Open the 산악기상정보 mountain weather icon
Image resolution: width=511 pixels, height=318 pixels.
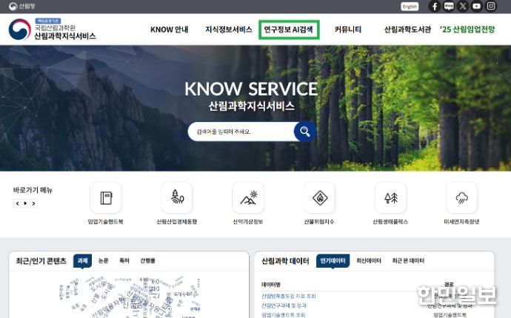248,197
